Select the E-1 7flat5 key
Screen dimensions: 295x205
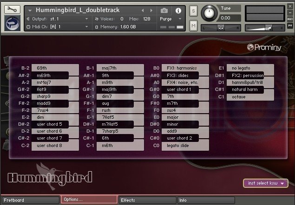[x=120, y=117]
